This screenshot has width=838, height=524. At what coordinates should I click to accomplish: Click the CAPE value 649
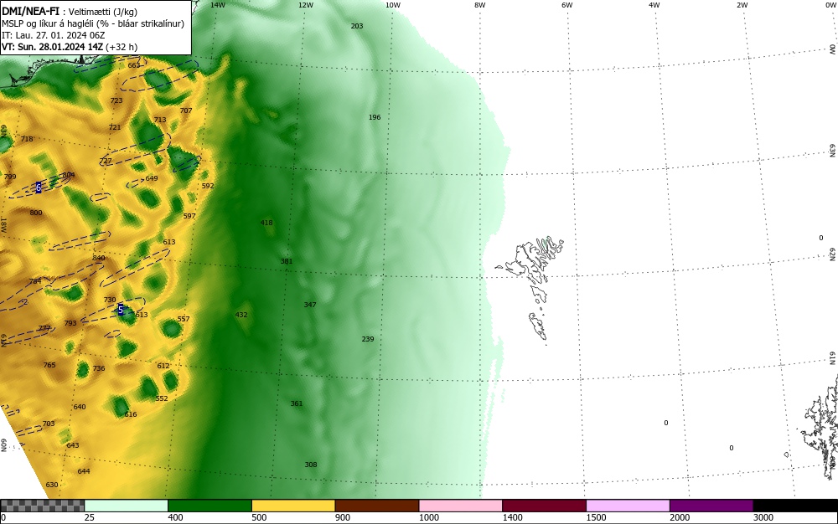(152, 178)
